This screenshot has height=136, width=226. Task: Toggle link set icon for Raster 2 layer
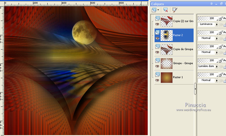pos(221,33)
